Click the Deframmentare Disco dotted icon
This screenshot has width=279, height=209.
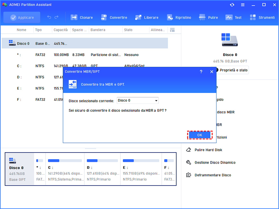coord(188,175)
